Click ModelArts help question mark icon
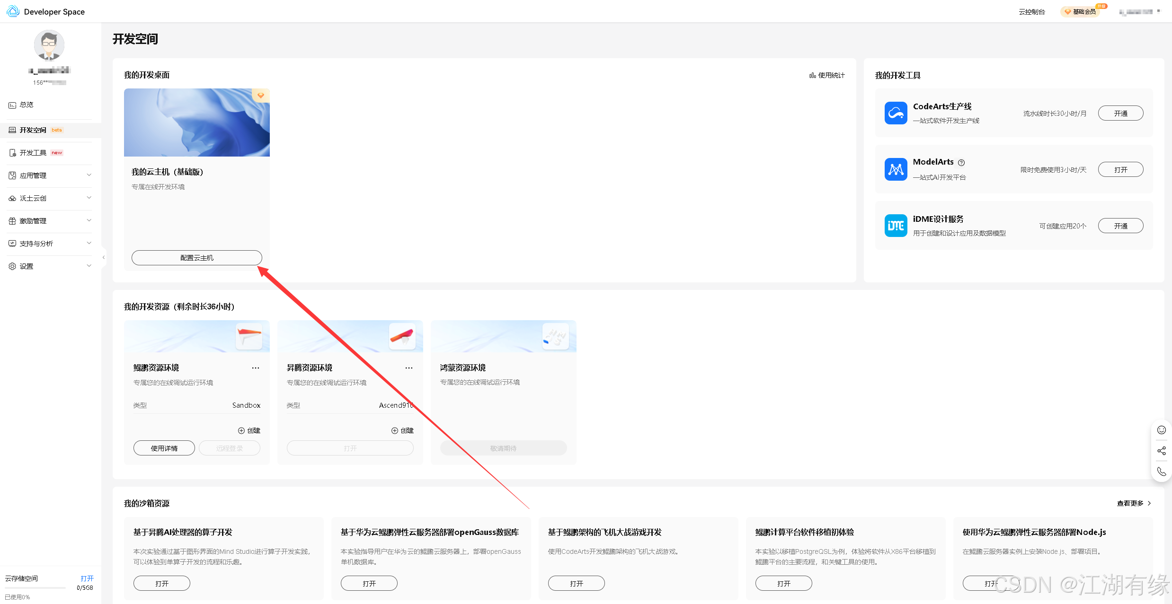The image size is (1172, 604). click(x=961, y=163)
